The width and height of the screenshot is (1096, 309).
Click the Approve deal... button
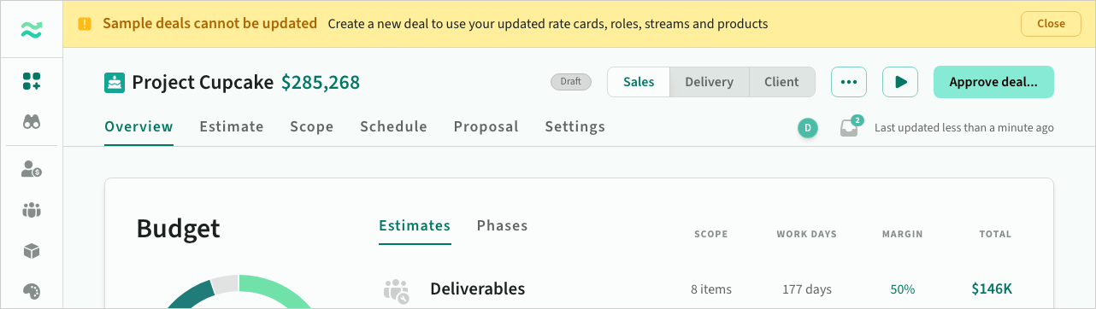pyautogui.click(x=993, y=82)
